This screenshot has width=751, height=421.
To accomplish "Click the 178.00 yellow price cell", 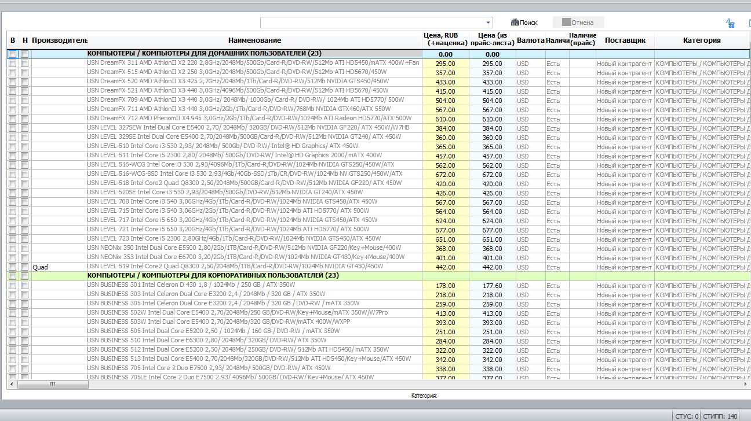I will point(446,286).
